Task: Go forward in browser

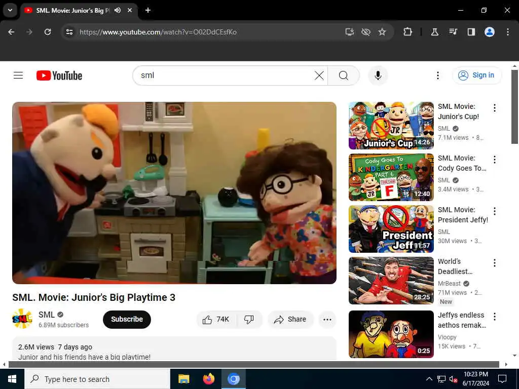Action: pos(29,32)
